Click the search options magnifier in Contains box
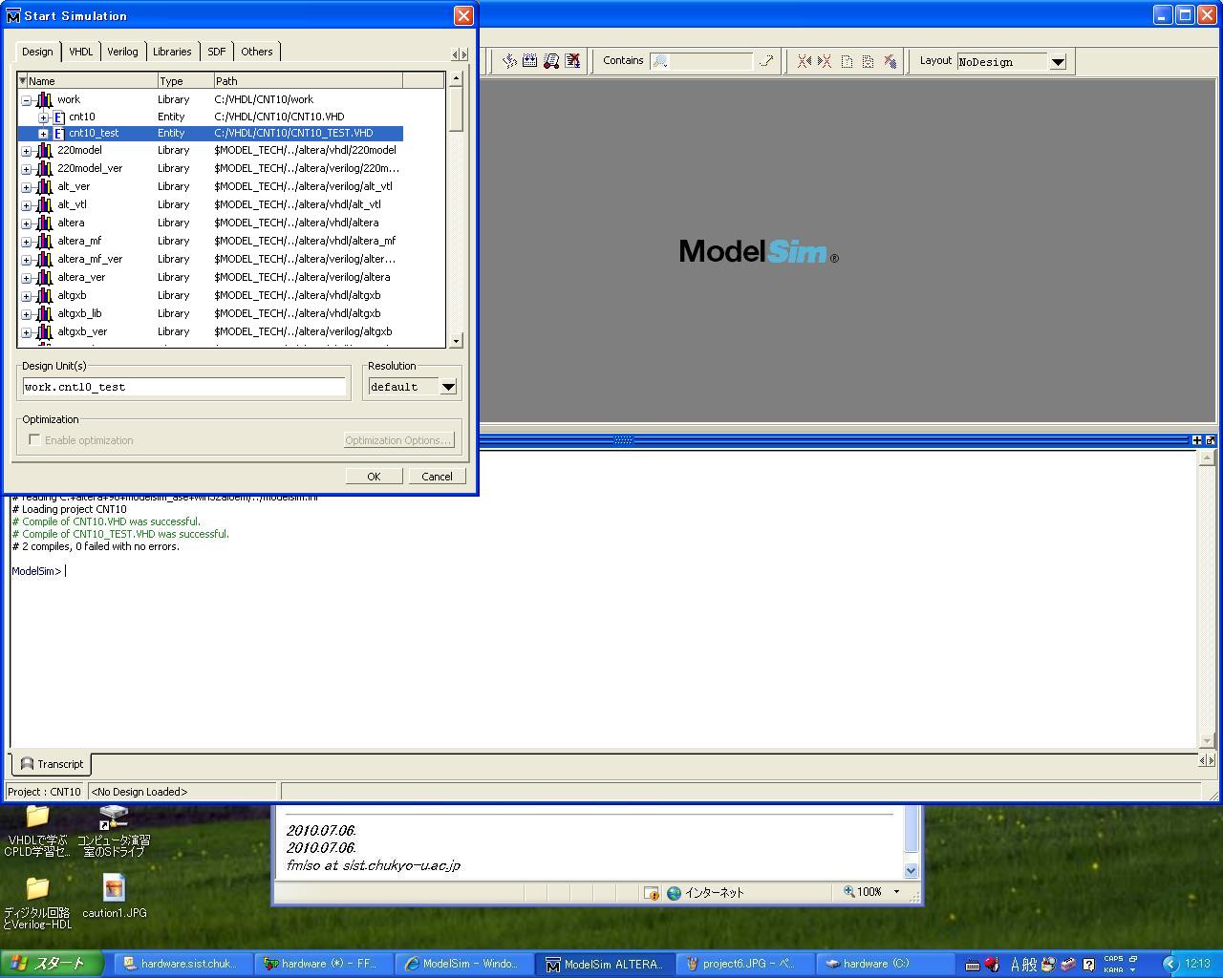Screen dimensions: 1223x978 [660, 61]
